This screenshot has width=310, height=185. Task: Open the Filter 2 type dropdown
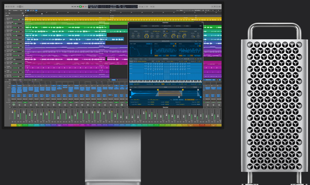pyautogui.click(x=184, y=31)
